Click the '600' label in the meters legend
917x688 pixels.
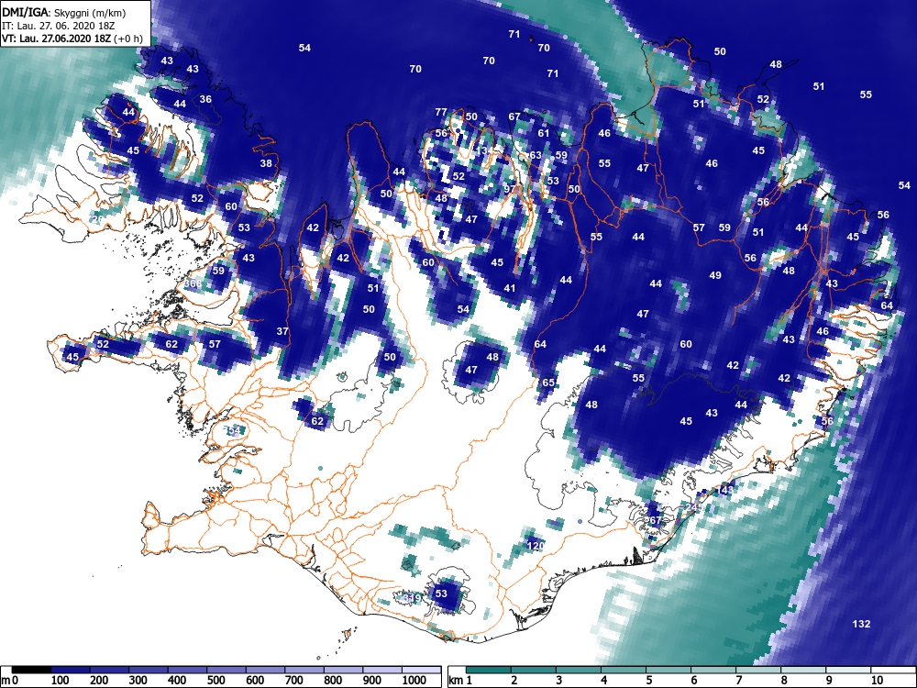(x=255, y=681)
